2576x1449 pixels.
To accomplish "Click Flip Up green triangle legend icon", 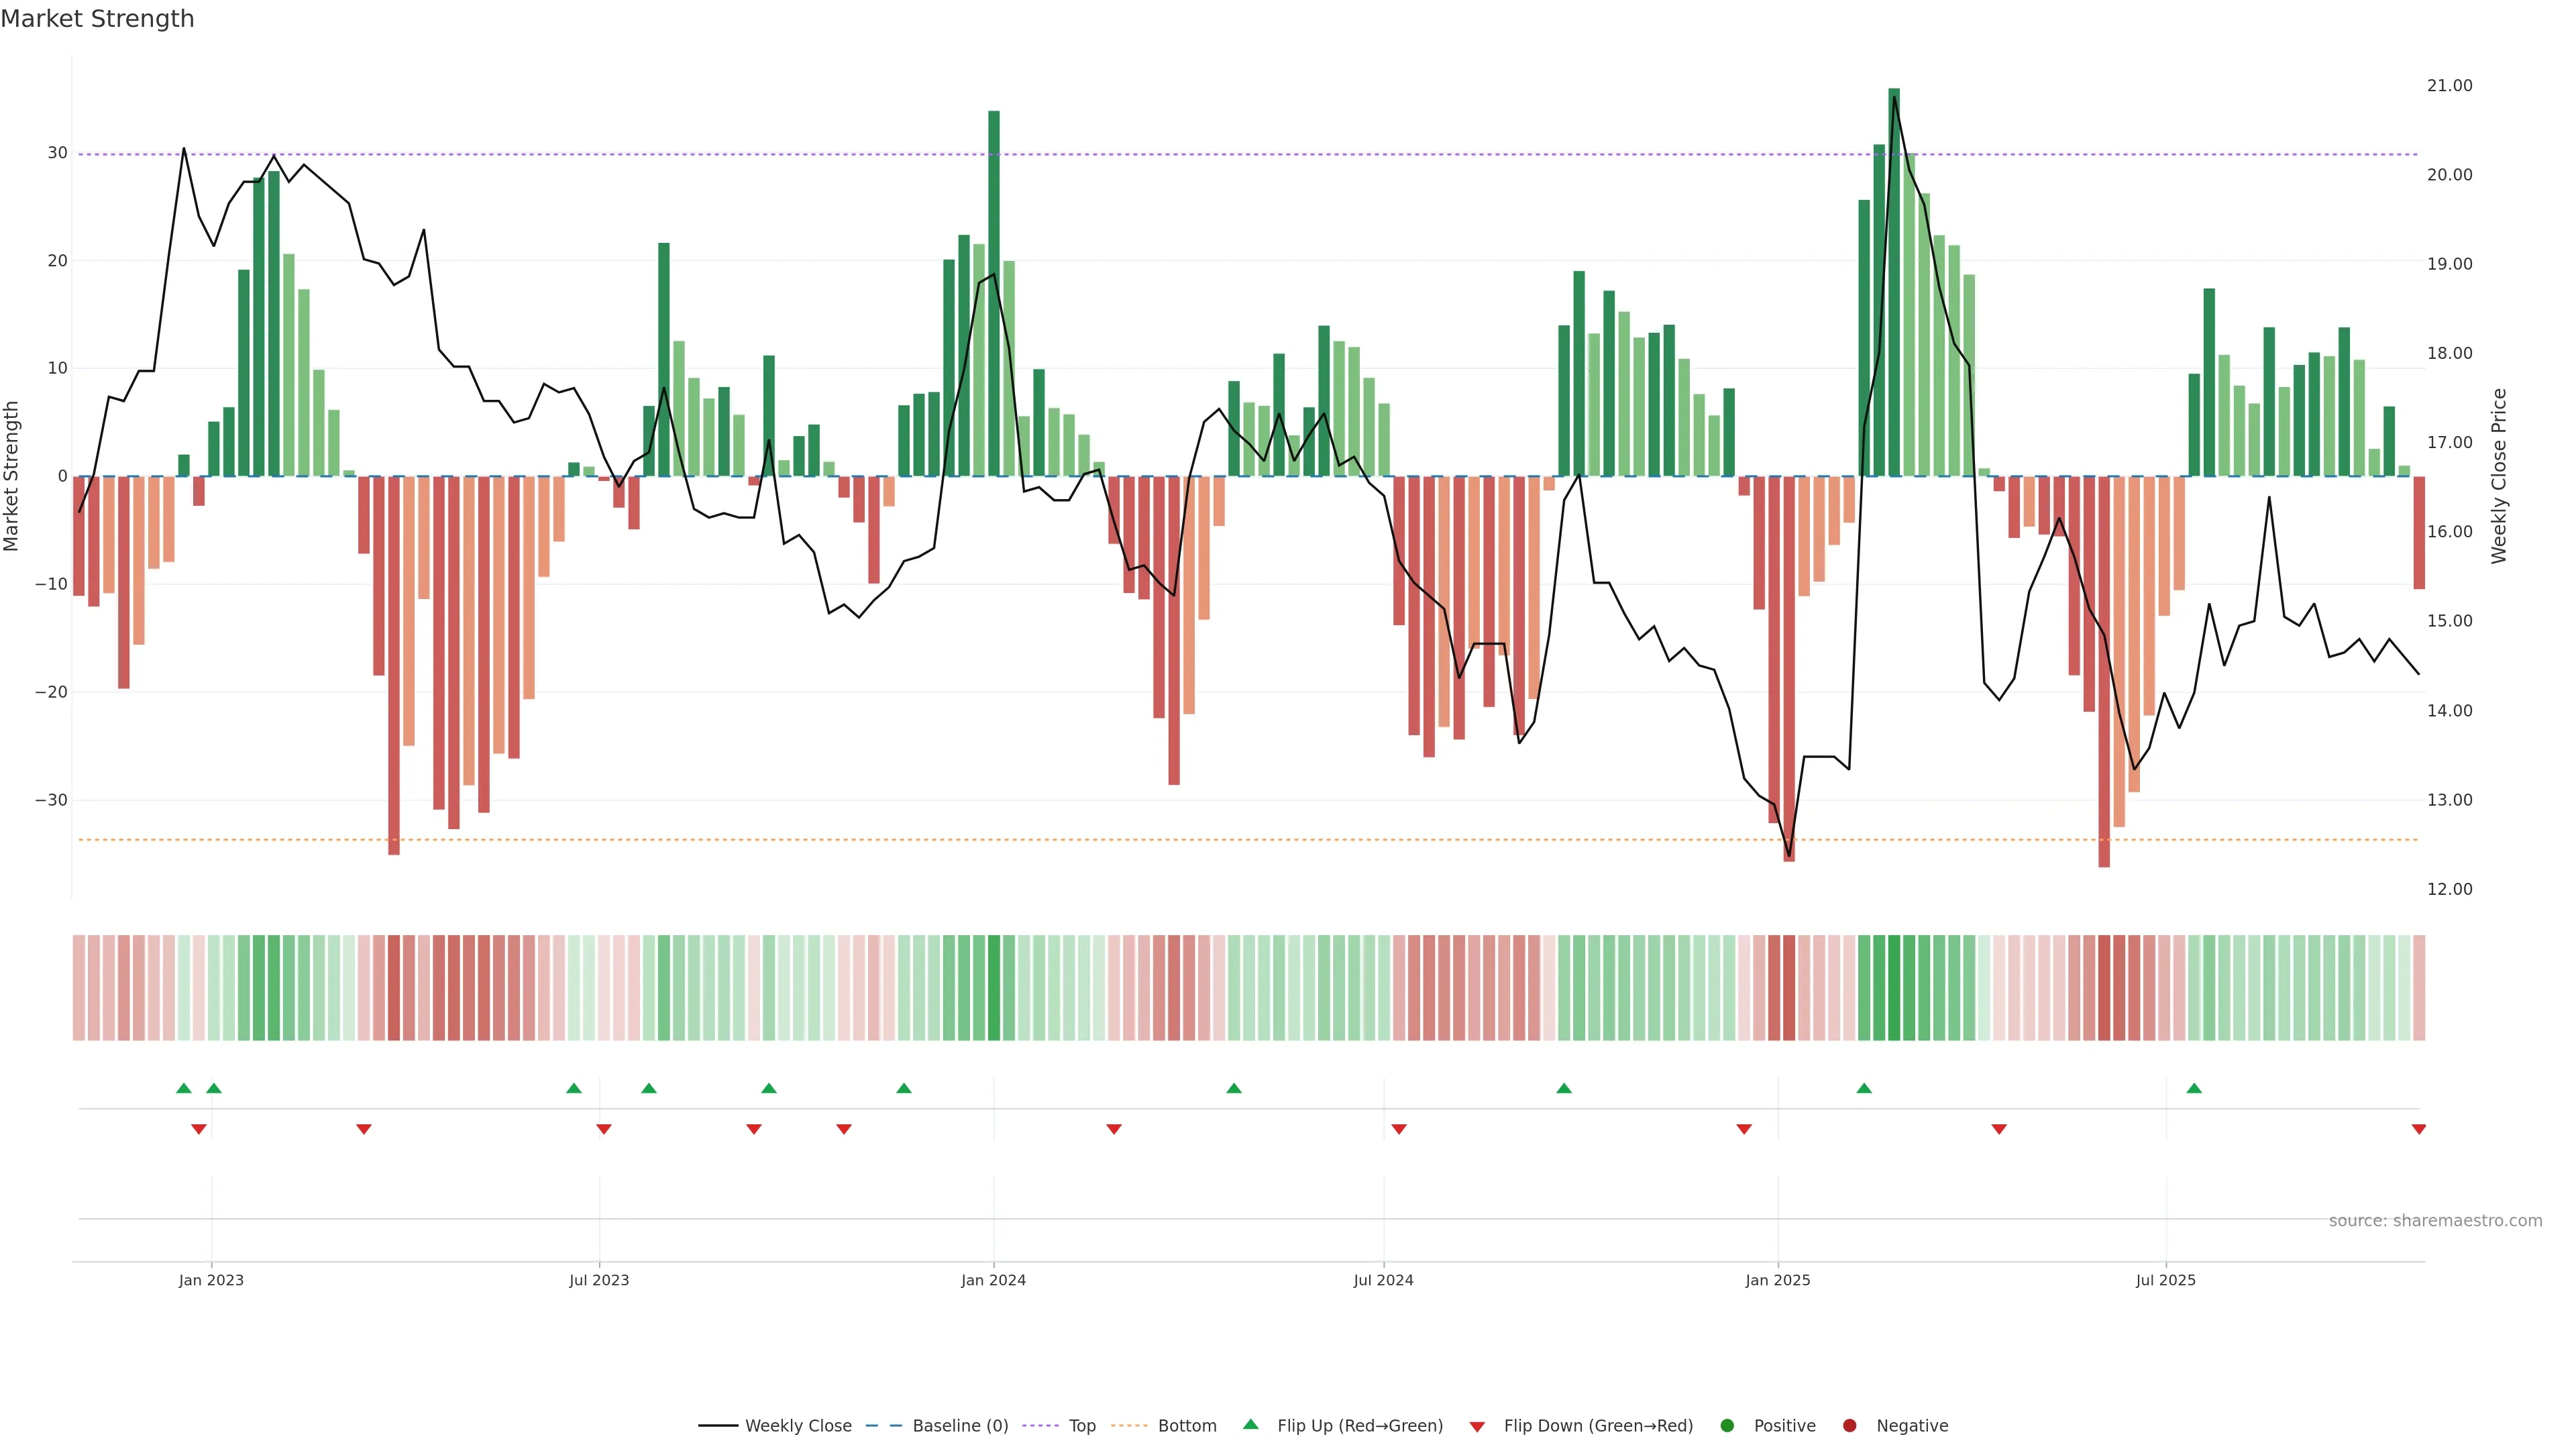I will [x=1250, y=1424].
